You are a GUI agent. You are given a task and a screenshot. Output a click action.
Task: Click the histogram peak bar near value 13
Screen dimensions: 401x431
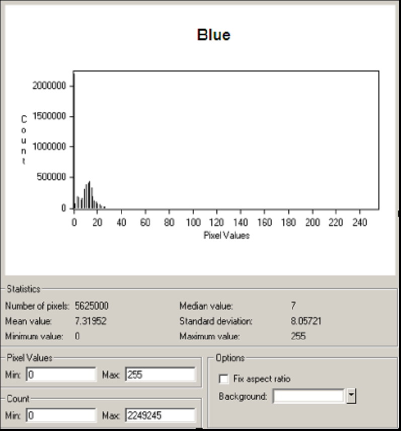pyautogui.click(x=89, y=195)
